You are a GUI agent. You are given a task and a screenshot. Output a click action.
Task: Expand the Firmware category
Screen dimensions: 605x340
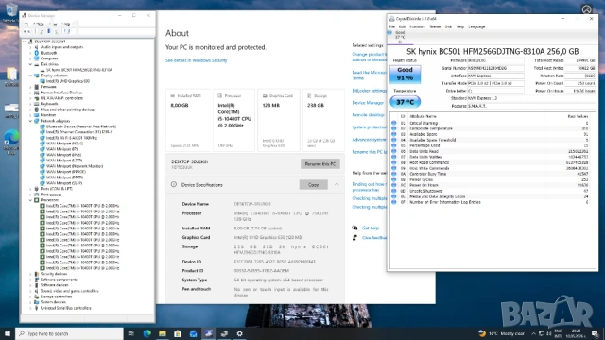point(30,87)
